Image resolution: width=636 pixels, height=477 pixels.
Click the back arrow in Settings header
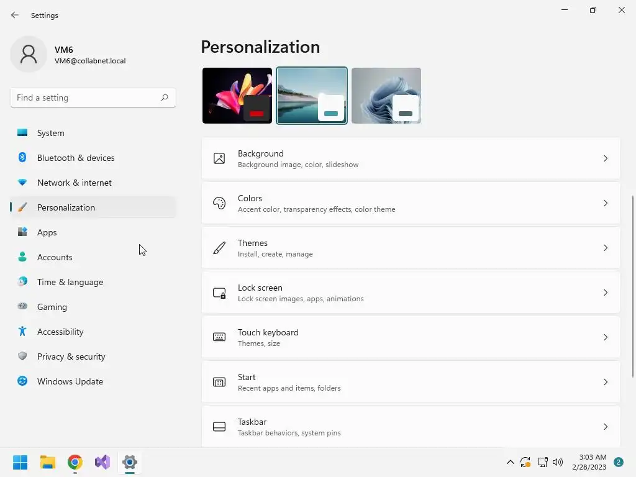pos(15,15)
